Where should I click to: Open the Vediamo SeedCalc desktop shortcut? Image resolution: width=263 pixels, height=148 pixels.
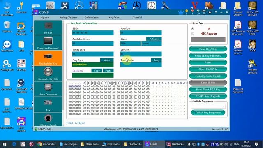tap(252, 67)
